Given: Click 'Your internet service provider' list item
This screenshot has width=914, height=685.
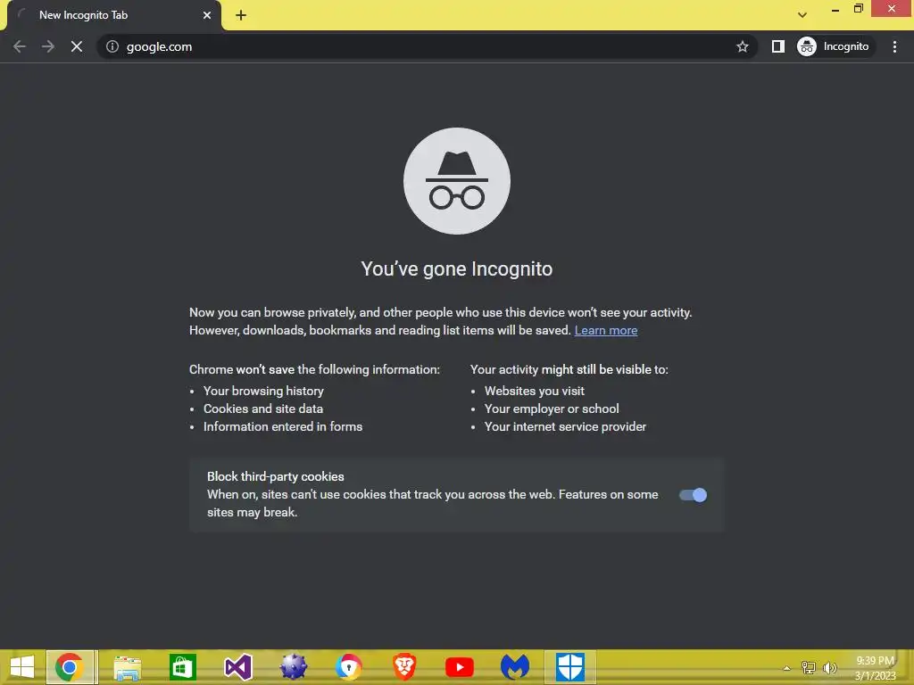Looking at the screenshot, I should [x=565, y=427].
